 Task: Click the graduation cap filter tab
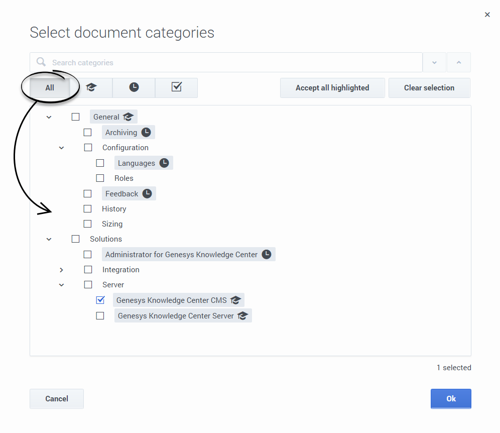click(x=91, y=87)
